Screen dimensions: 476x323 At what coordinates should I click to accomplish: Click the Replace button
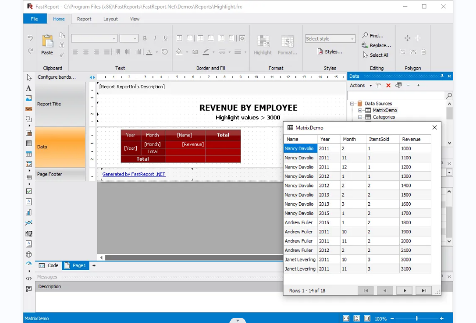(376, 45)
